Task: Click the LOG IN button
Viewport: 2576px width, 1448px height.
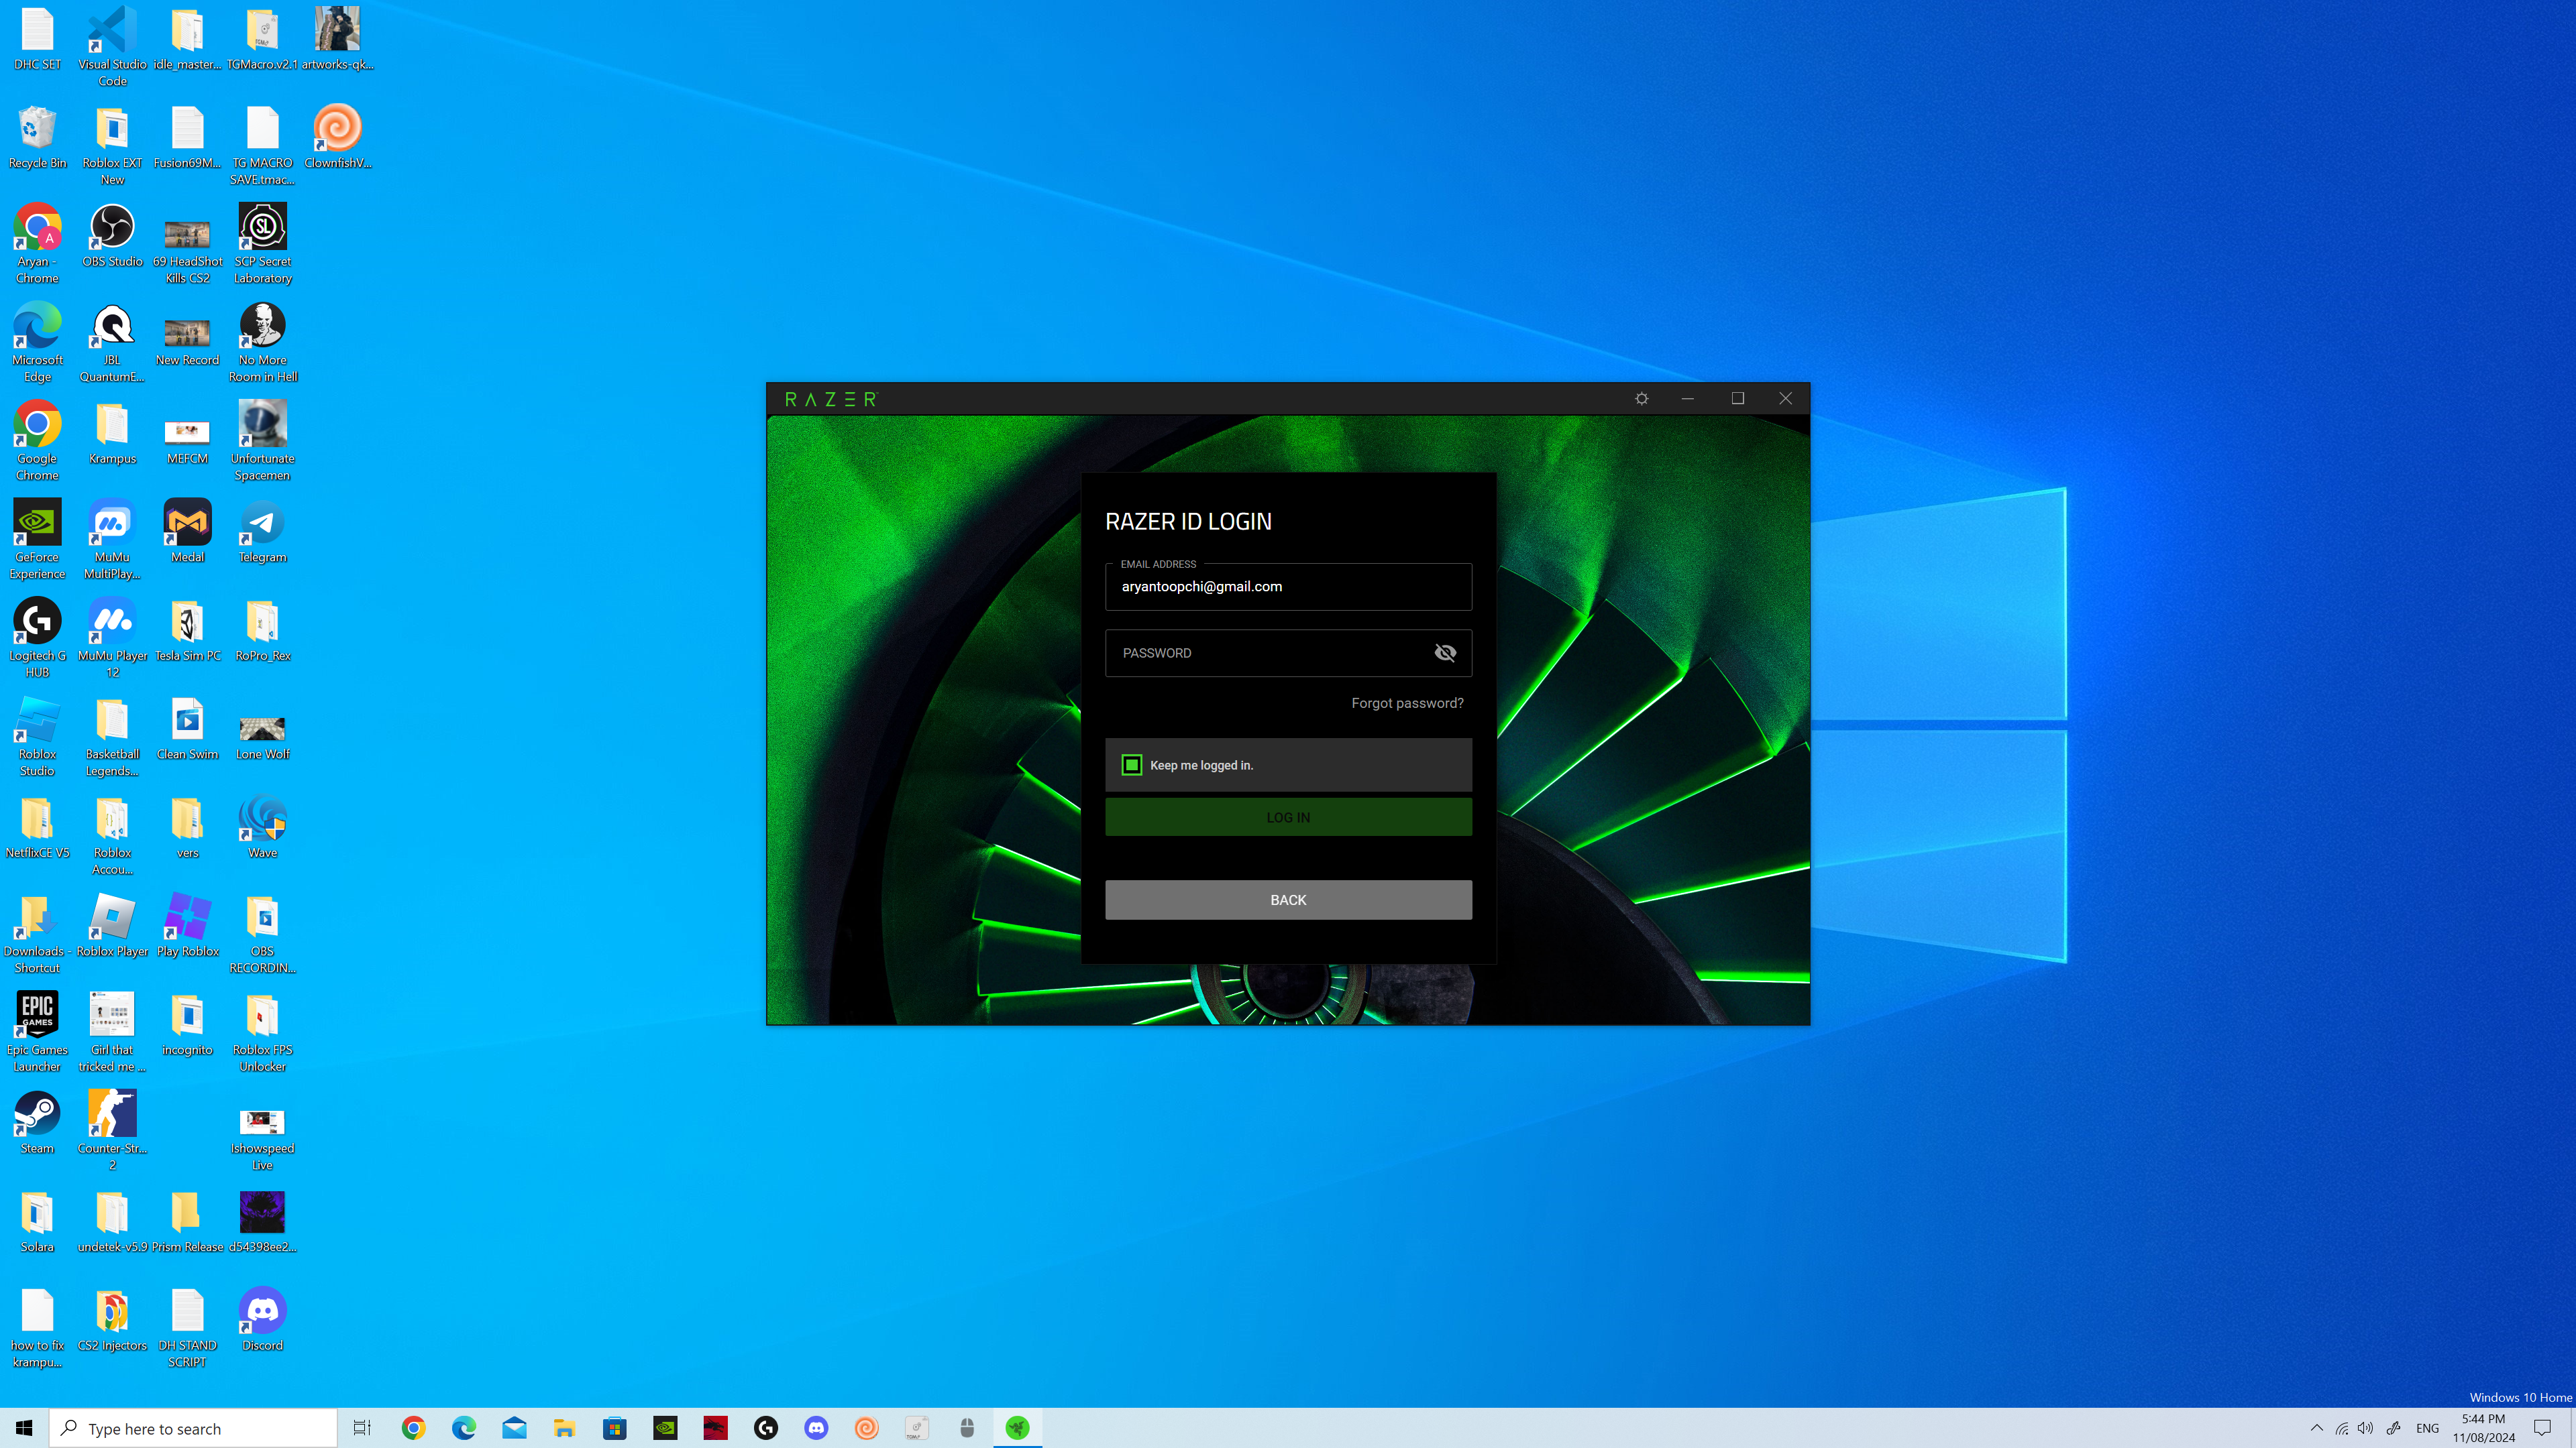Action: tap(1288, 817)
